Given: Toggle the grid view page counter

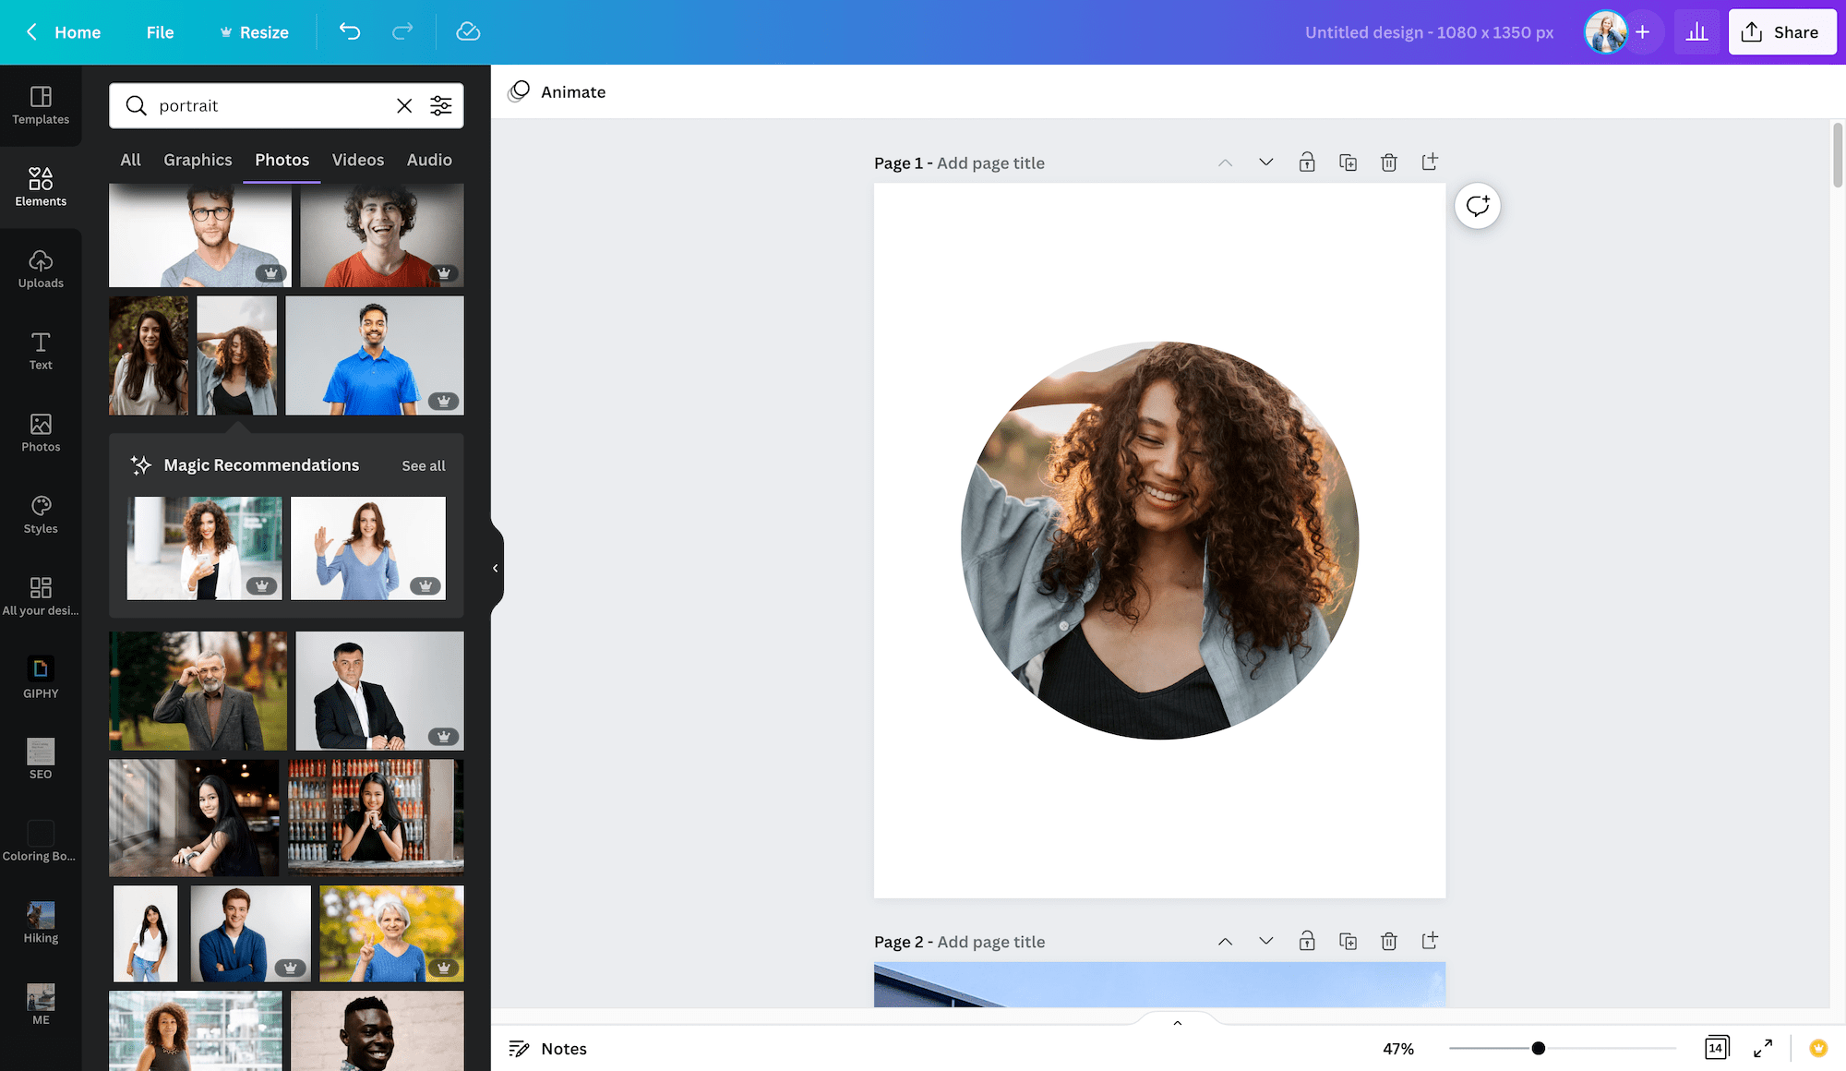Looking at the screenshot, I should [x=1716, y=1048].
